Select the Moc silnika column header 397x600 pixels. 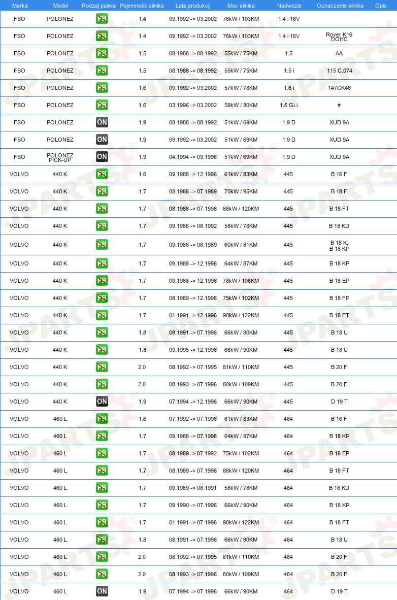241,6
